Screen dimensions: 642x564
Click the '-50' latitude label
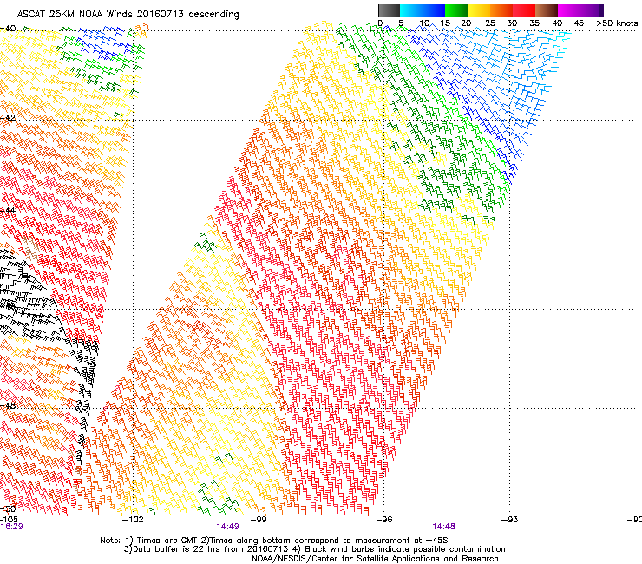(8, 508)
